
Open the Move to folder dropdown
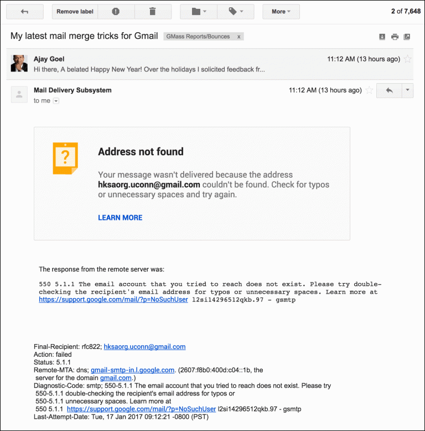pyautogui.click(x=199, y=12)
